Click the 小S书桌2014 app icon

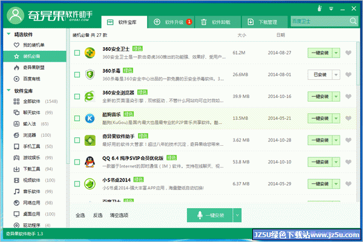point(90,184)
